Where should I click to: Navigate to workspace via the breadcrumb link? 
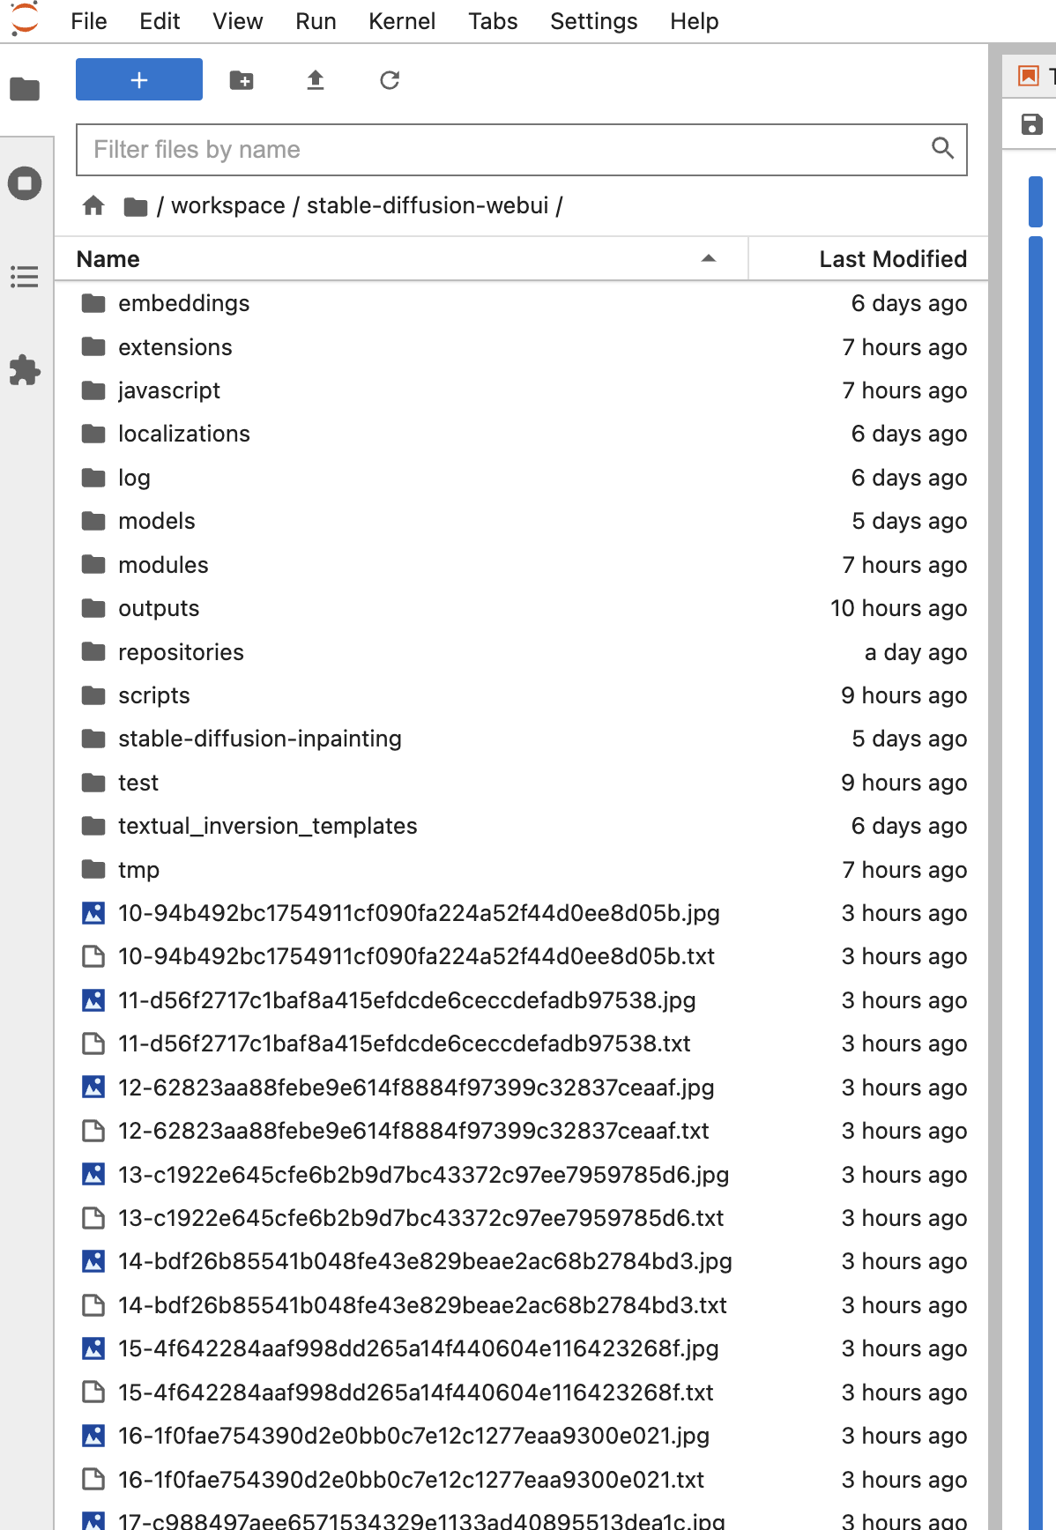[x=227, y=205]
